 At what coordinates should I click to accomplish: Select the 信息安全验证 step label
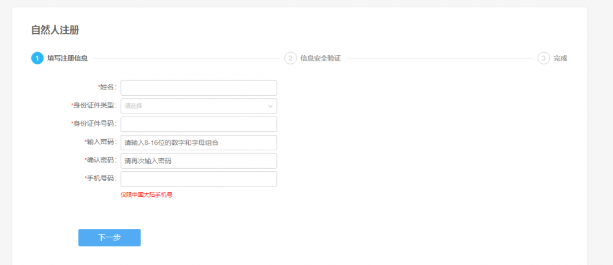tap(320, 58)
